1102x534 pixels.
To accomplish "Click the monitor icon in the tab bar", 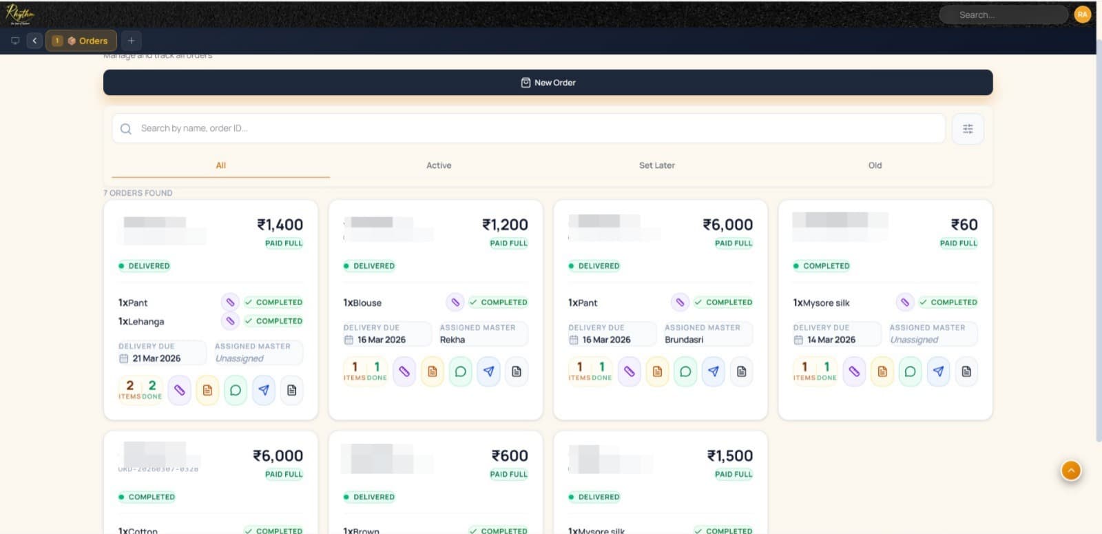I will 15,41.
